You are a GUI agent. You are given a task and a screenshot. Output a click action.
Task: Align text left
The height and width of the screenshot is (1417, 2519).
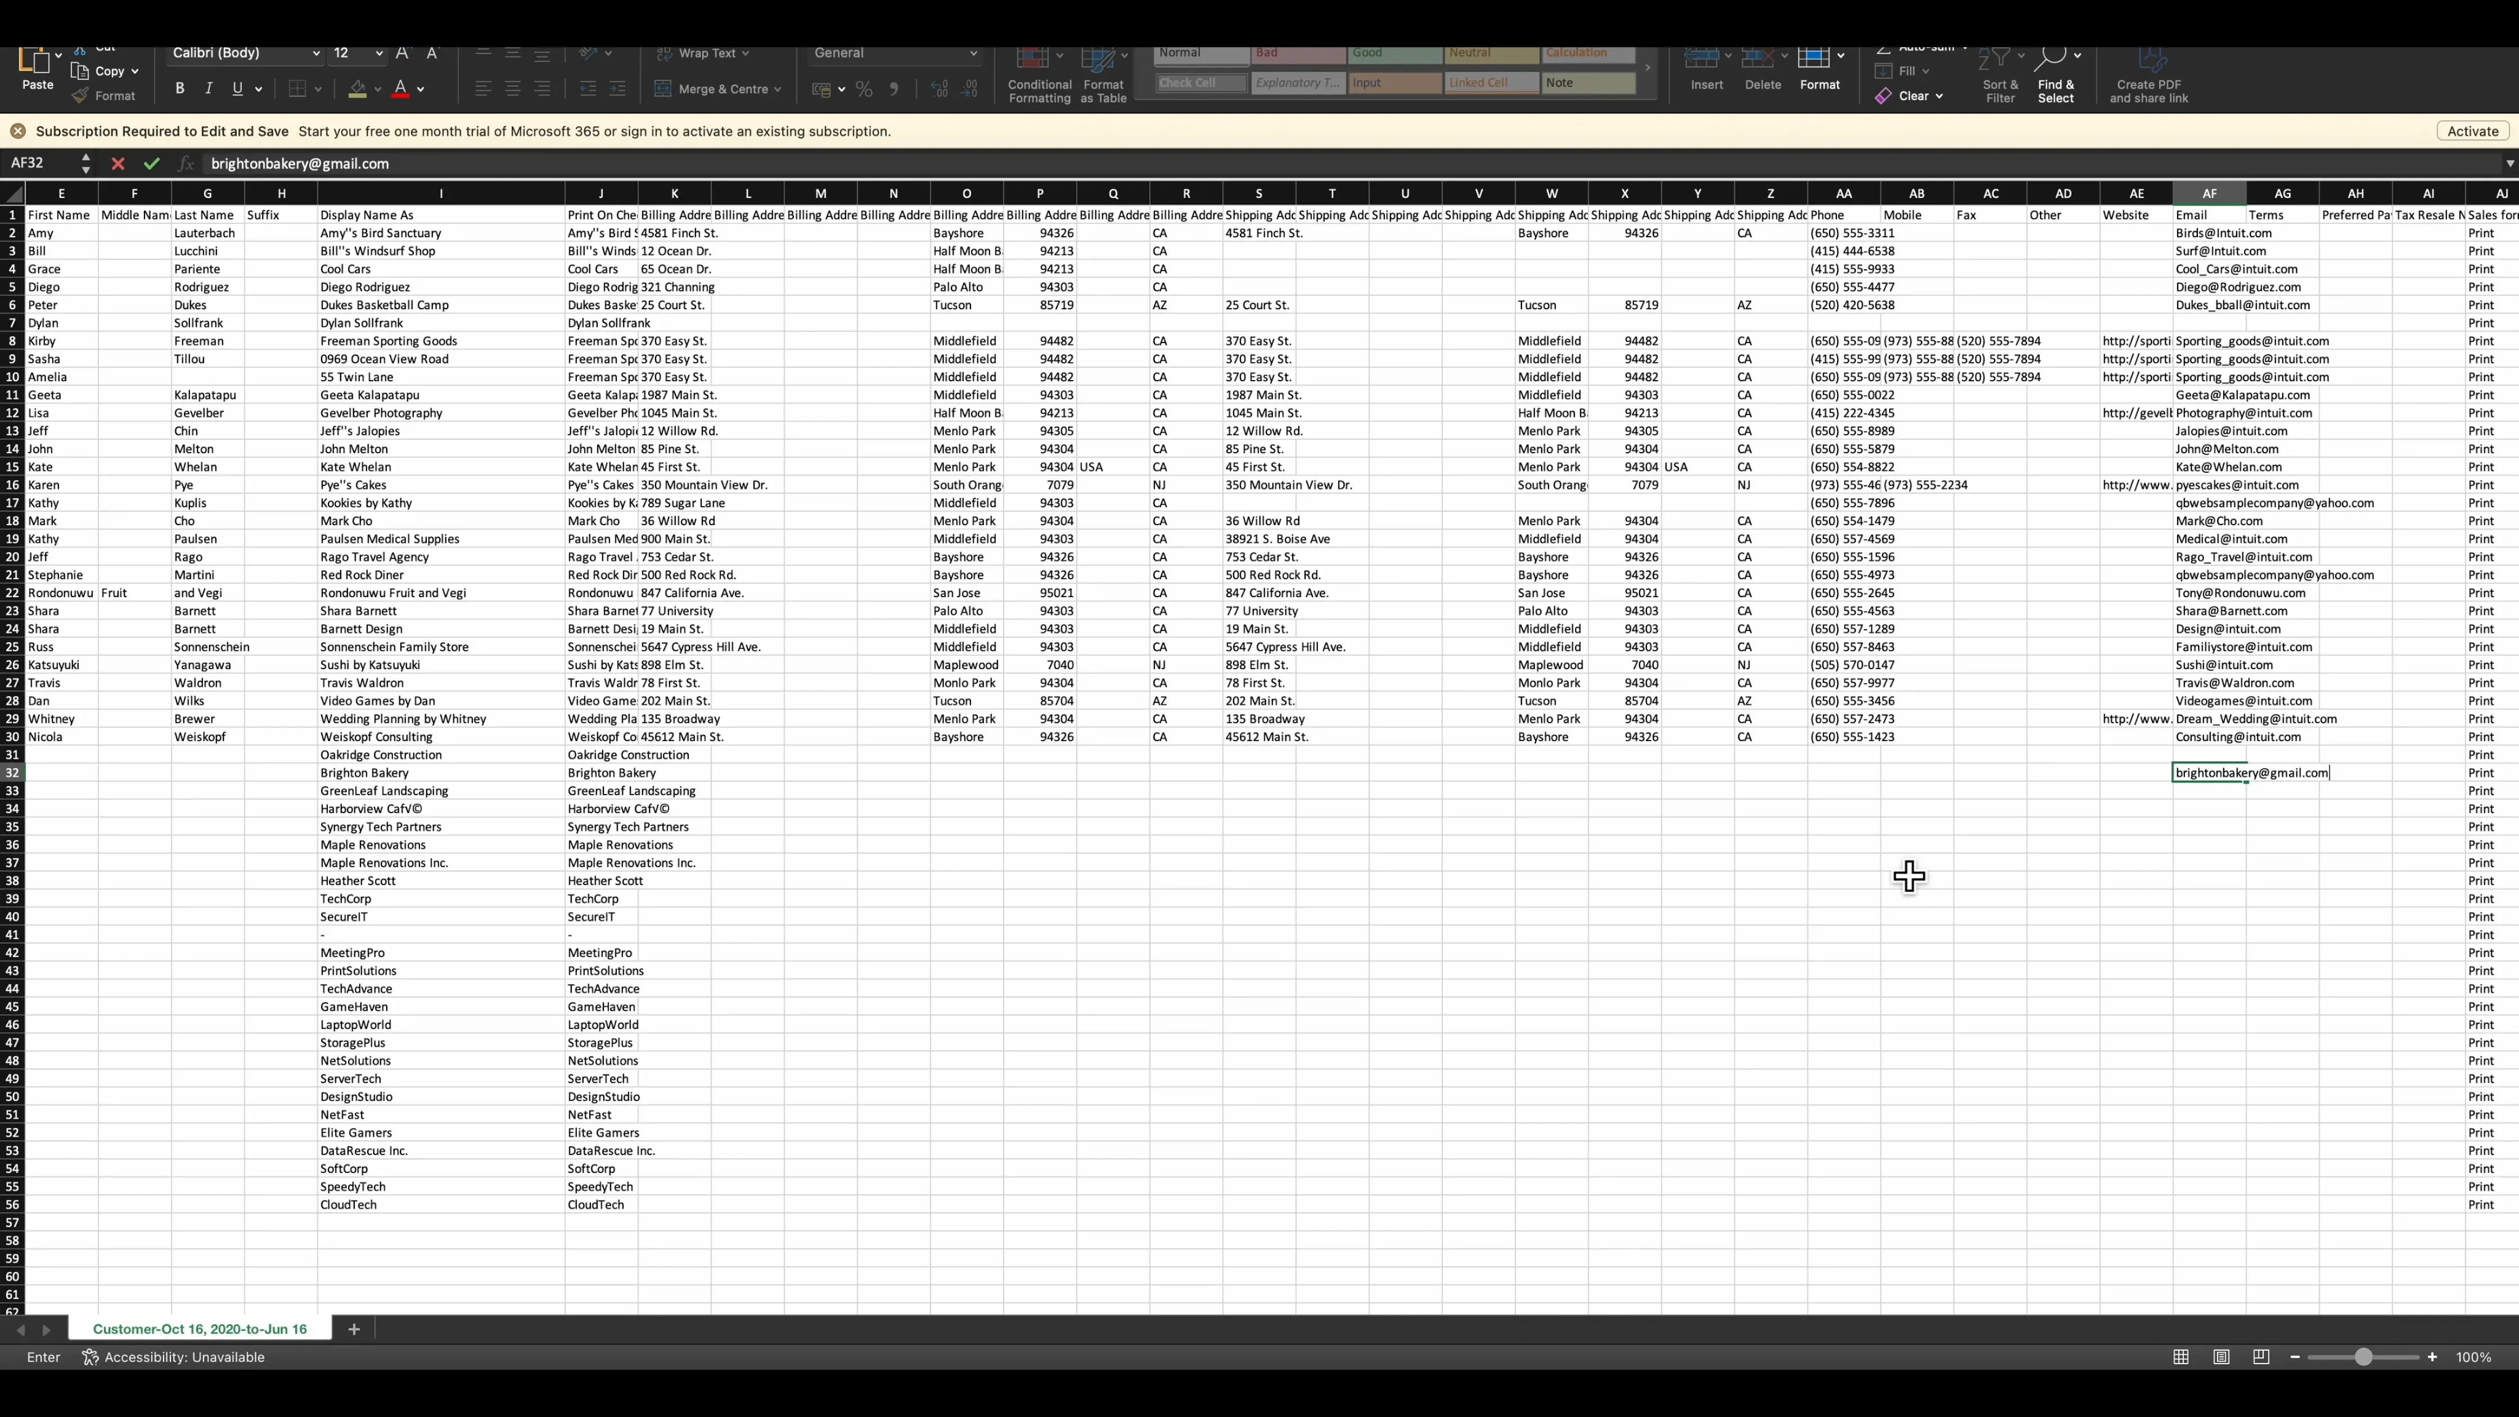(x=483, y=89)
